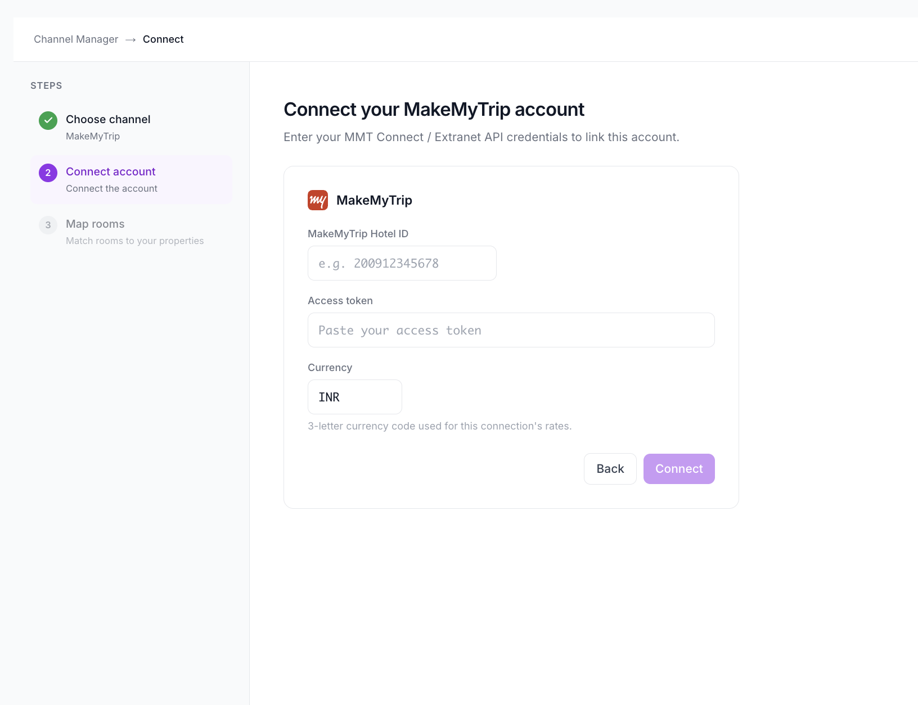
Task: Click the breadcrumb arrow after Channel Manager
Action: [130, 39]
